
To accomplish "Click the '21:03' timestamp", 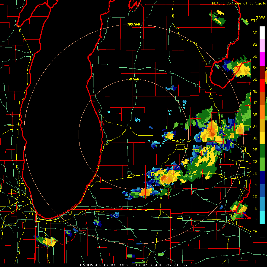I will tap(180, 265).
